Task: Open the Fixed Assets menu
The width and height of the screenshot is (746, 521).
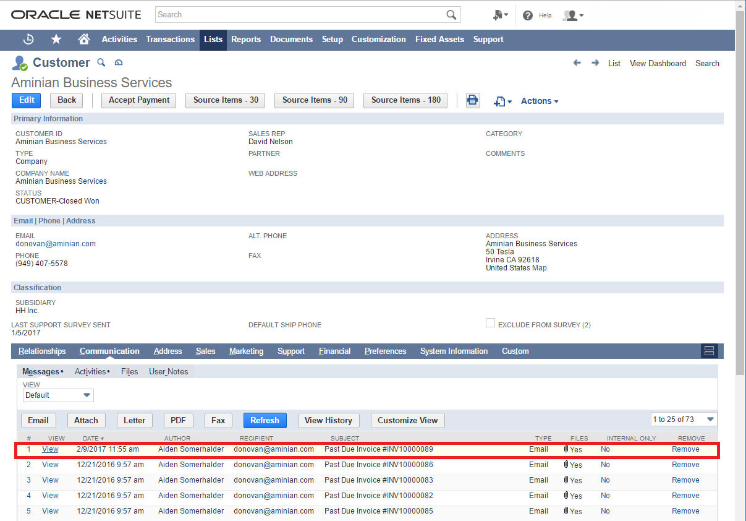Action: click(x=439, y=39)
